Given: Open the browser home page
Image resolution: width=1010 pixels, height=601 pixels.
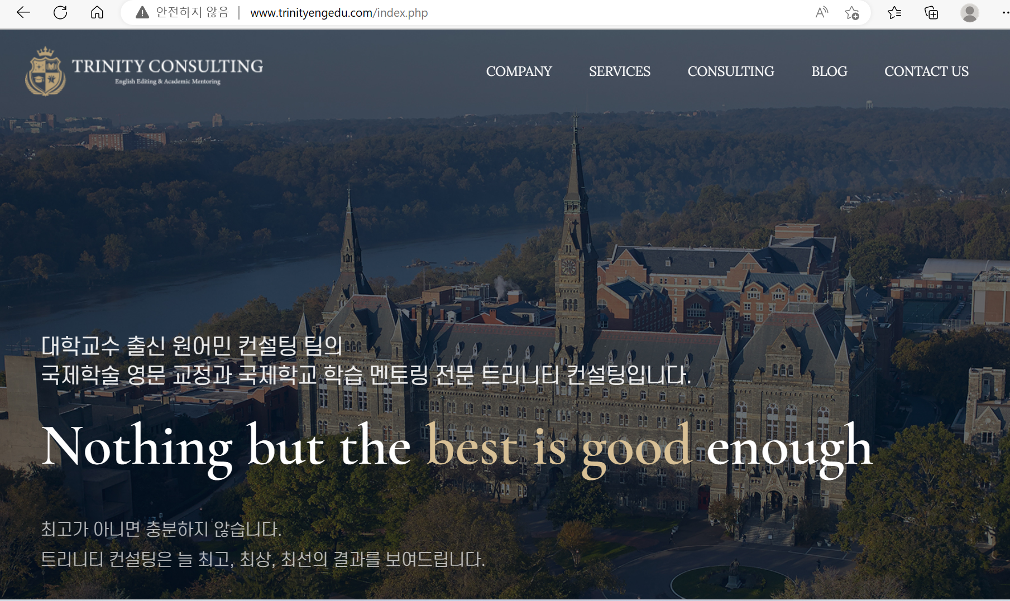Looking at the screenshot, I should 97,12.
